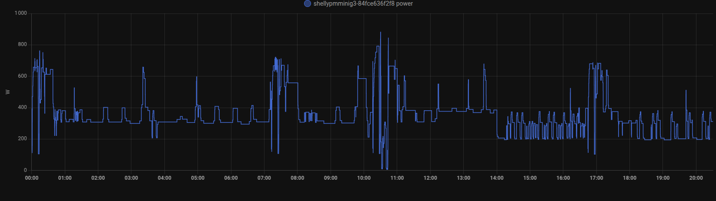This screenshot has width=716, height=201.
Task: Click the 400 value on the Y axis
Action: (x=22, y=107)
